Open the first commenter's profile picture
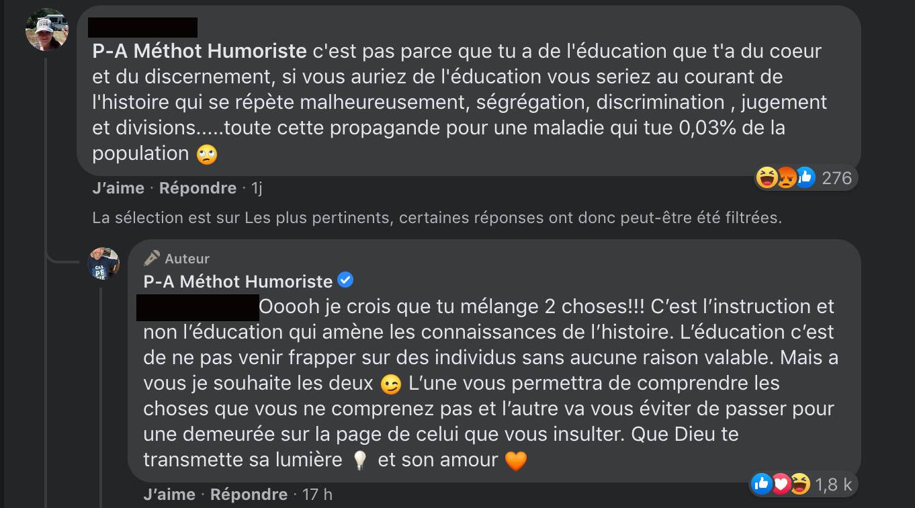The image size is (915, 508). 46,30
